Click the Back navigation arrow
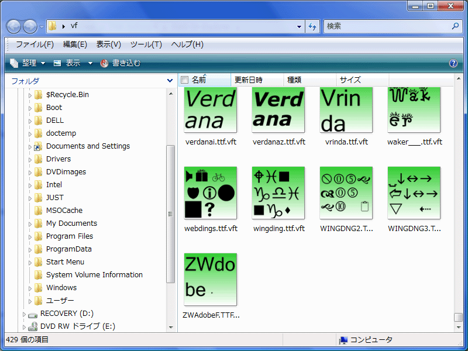The height and width of the screenshot is (351, 468). 13,26
